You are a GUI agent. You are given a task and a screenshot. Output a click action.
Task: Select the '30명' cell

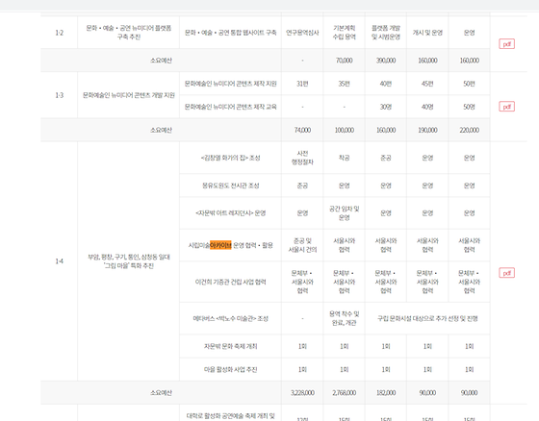click(386, 107)
